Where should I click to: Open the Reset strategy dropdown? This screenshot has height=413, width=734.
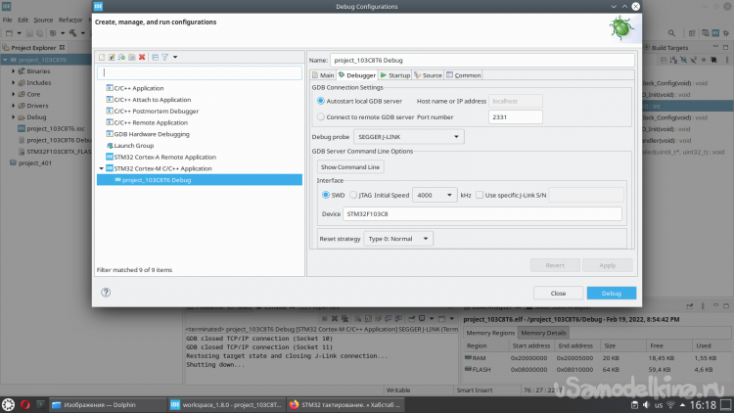[x=397, y=239]
